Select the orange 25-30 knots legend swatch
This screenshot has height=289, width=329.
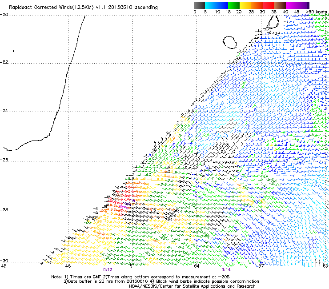pyautogui.click(x=257, y=5)
